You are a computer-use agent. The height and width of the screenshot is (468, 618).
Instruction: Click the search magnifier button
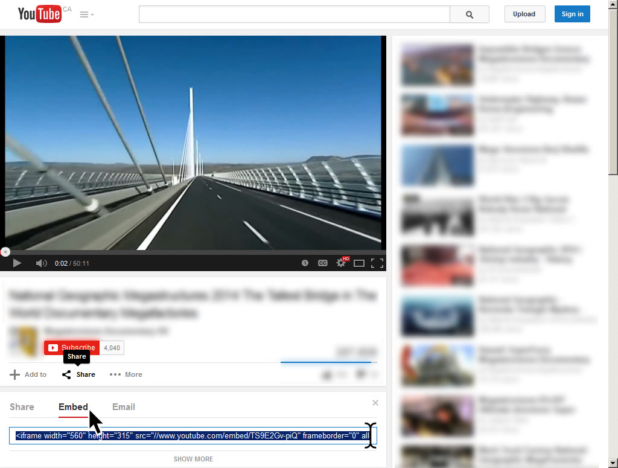[x=470, y=14]
